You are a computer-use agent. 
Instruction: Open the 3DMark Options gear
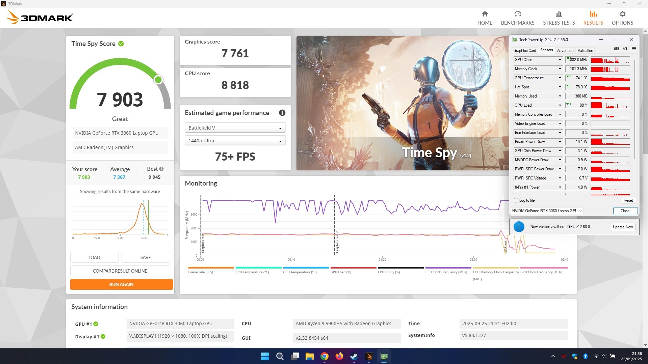(622, 18)
